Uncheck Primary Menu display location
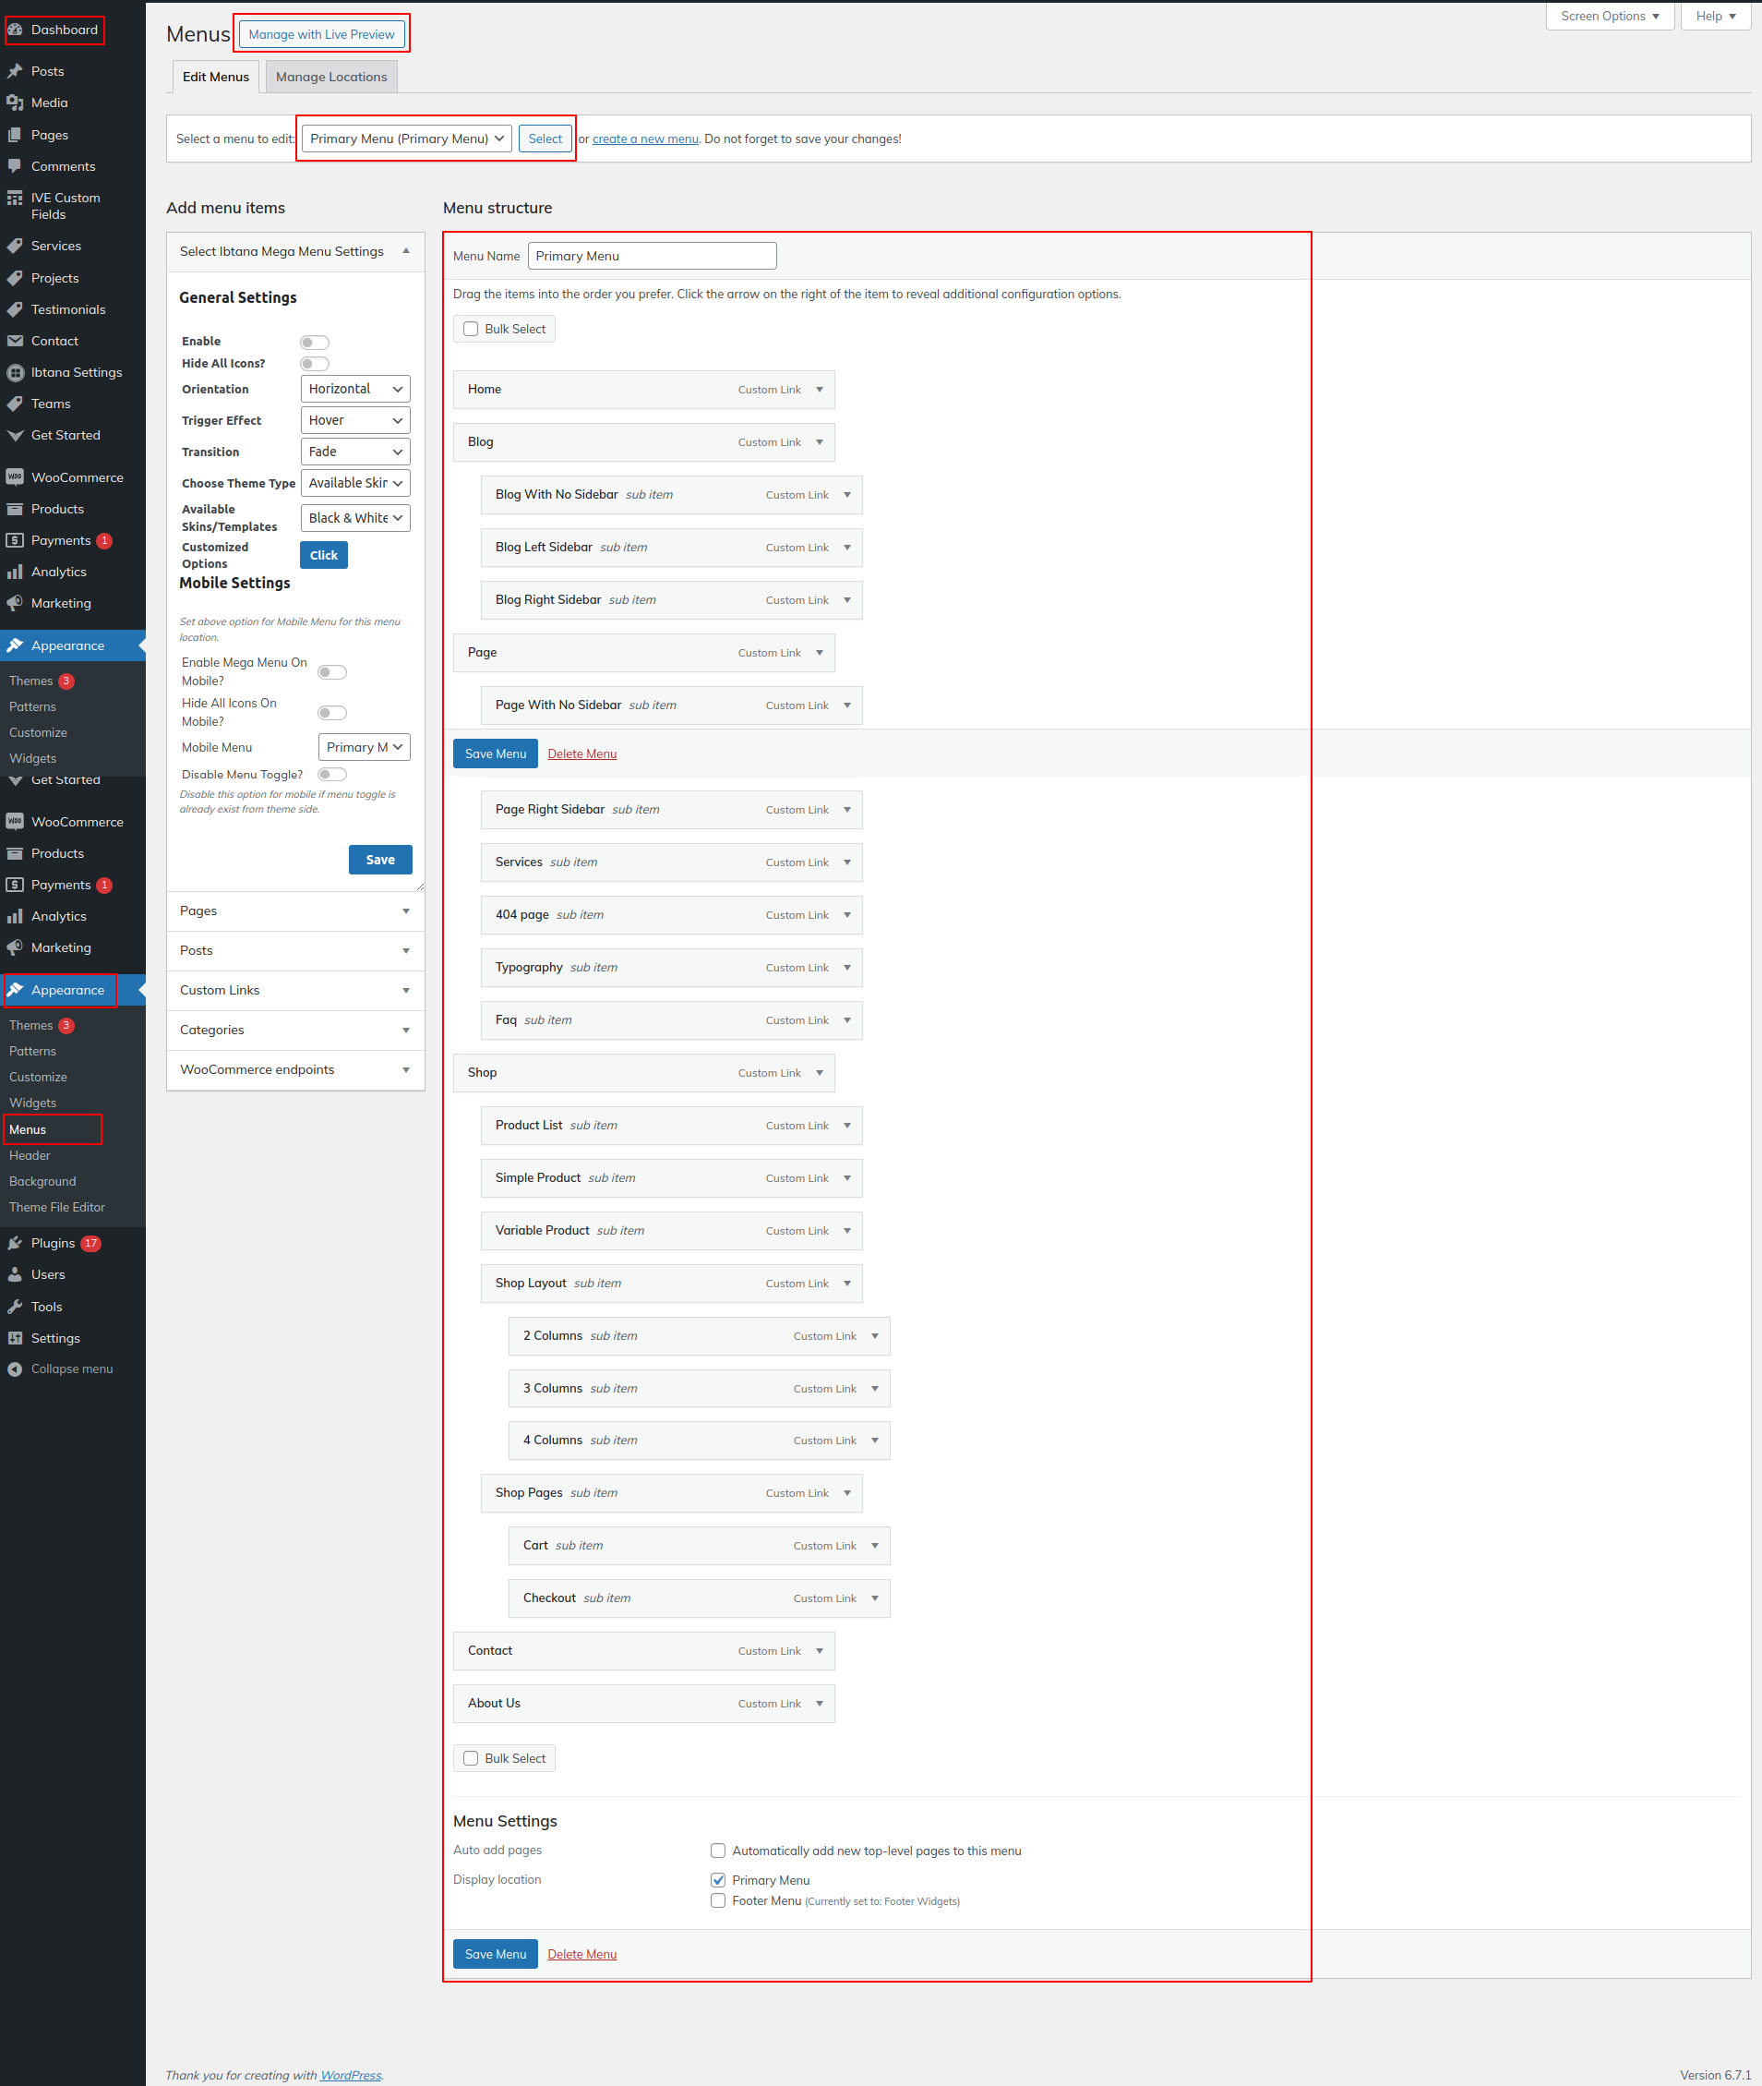 (717, 1879)
